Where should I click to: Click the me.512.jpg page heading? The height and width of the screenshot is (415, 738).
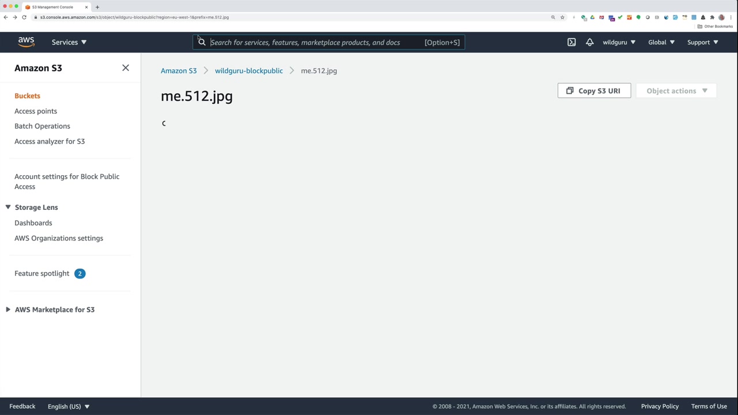197,96
